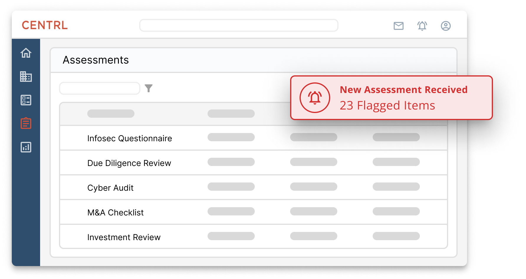The height and width of the screenshot is (279, 526).
Task: Check the notifications bell in header
Action: tap(422, 26)
